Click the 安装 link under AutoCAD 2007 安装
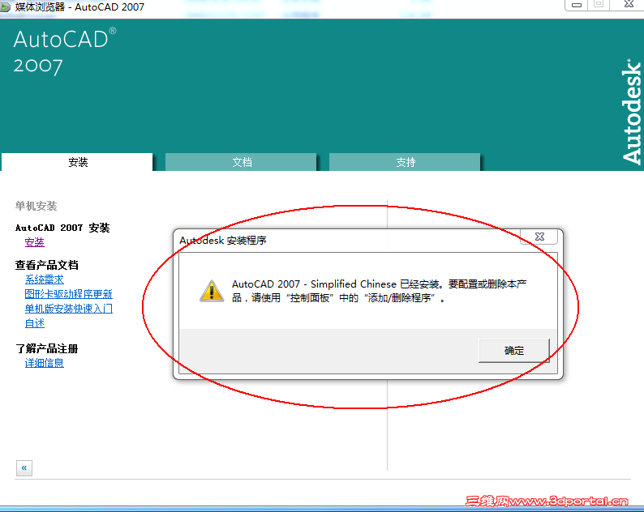Image resolution: width=644 pixels, height=512 pixels. 35,242
